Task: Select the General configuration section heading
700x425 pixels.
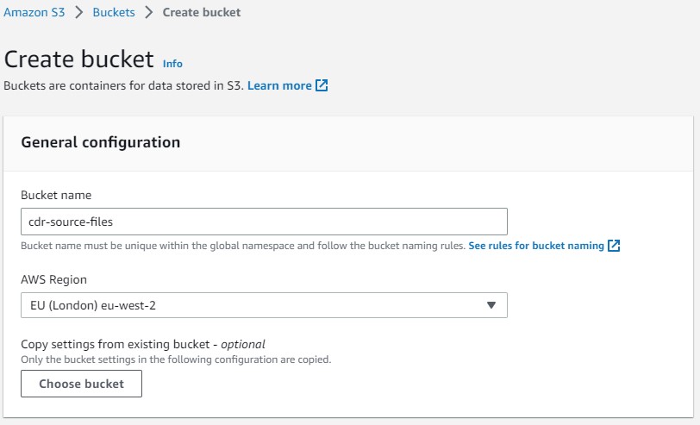Action: [100, 142]
